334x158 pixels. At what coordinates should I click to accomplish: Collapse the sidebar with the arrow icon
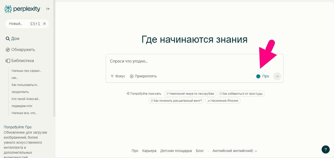point(48,9)
